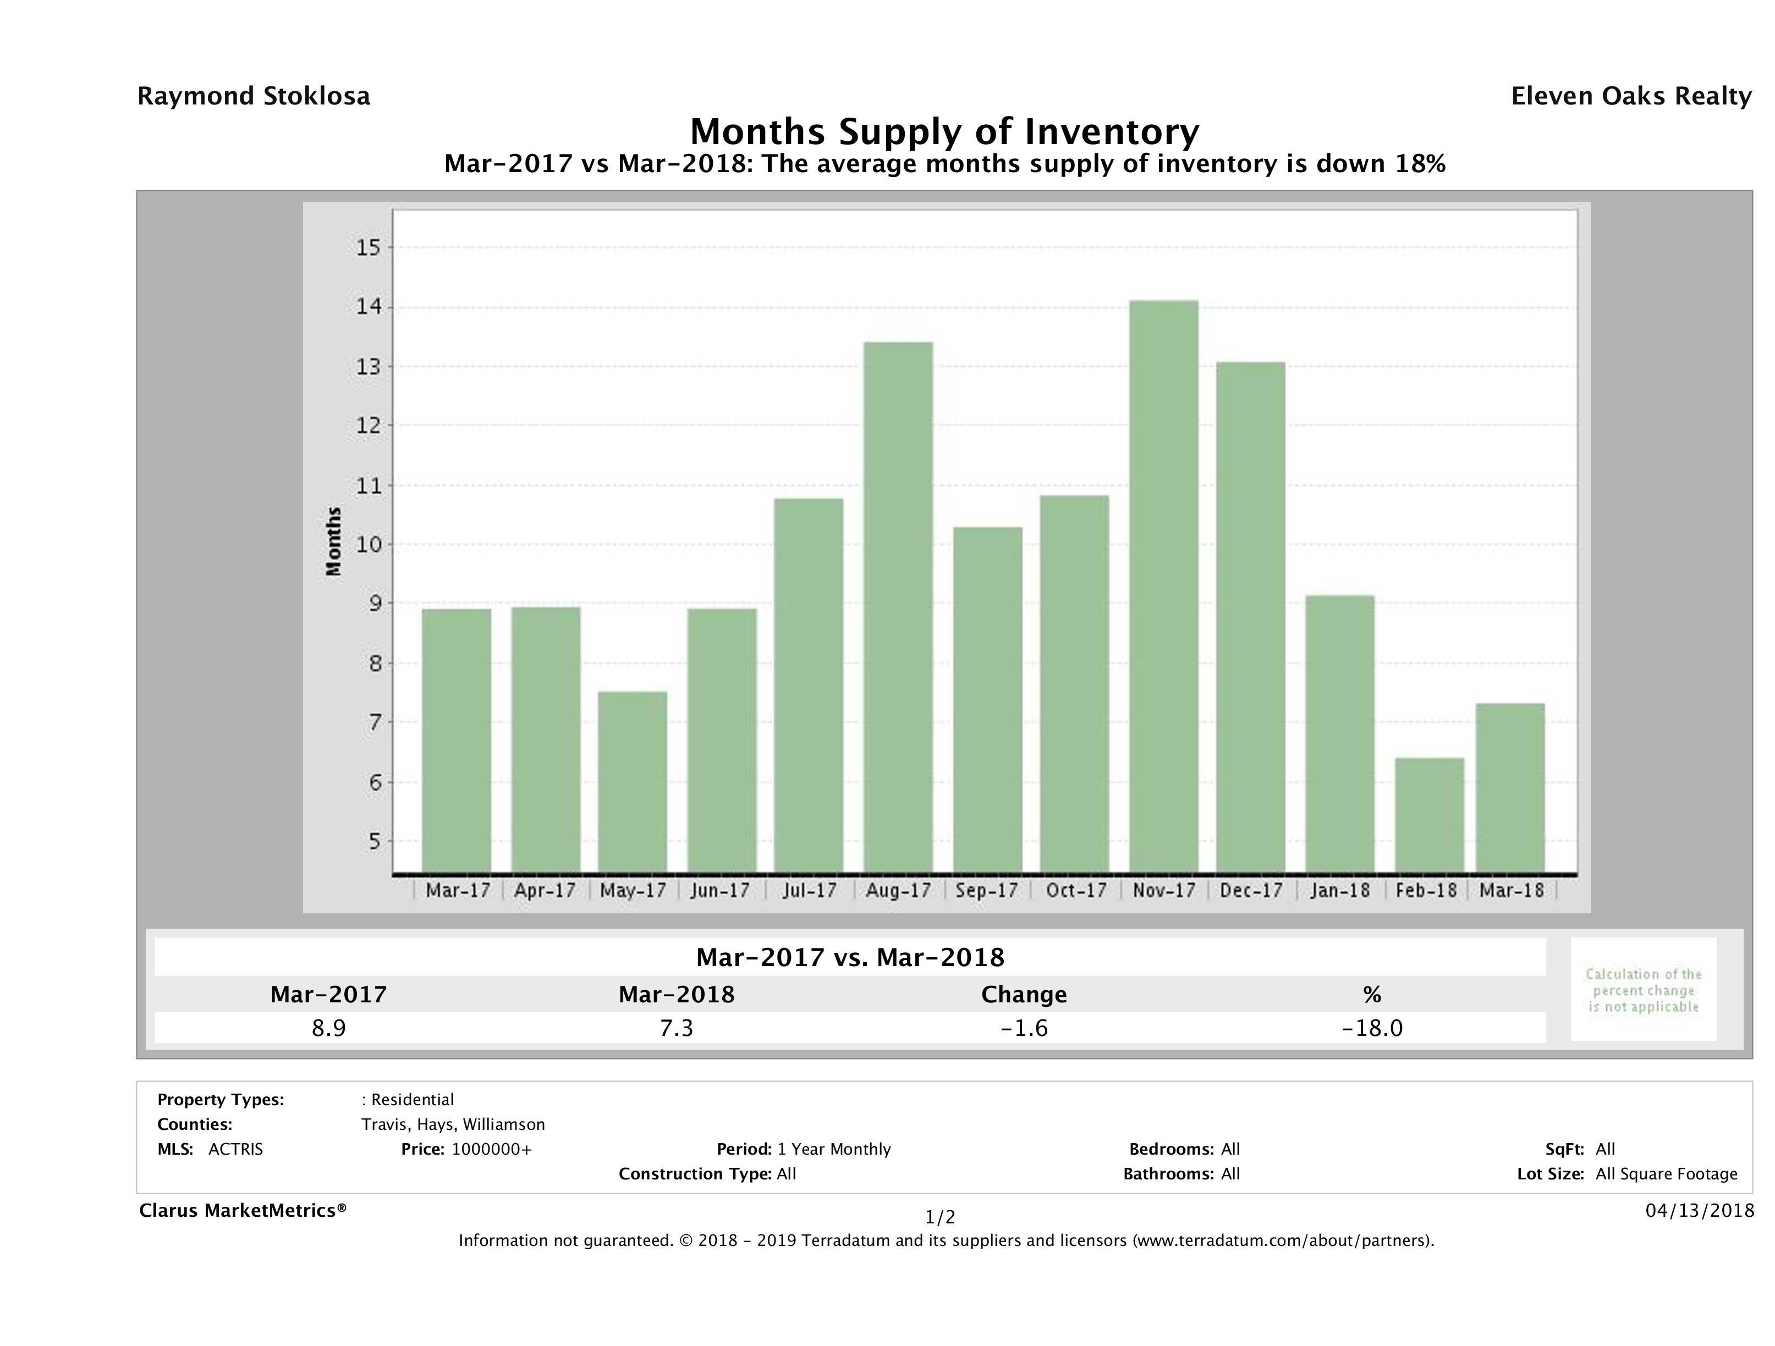This screenshot has width=1775, height=1346.
Task: Click the Eleven Oaks Realty header
Action: [x=1630, y=96]
